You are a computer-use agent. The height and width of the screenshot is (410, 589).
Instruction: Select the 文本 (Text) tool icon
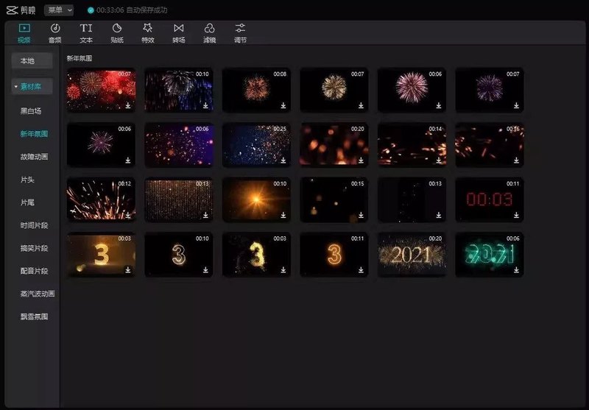coord(86,29)
